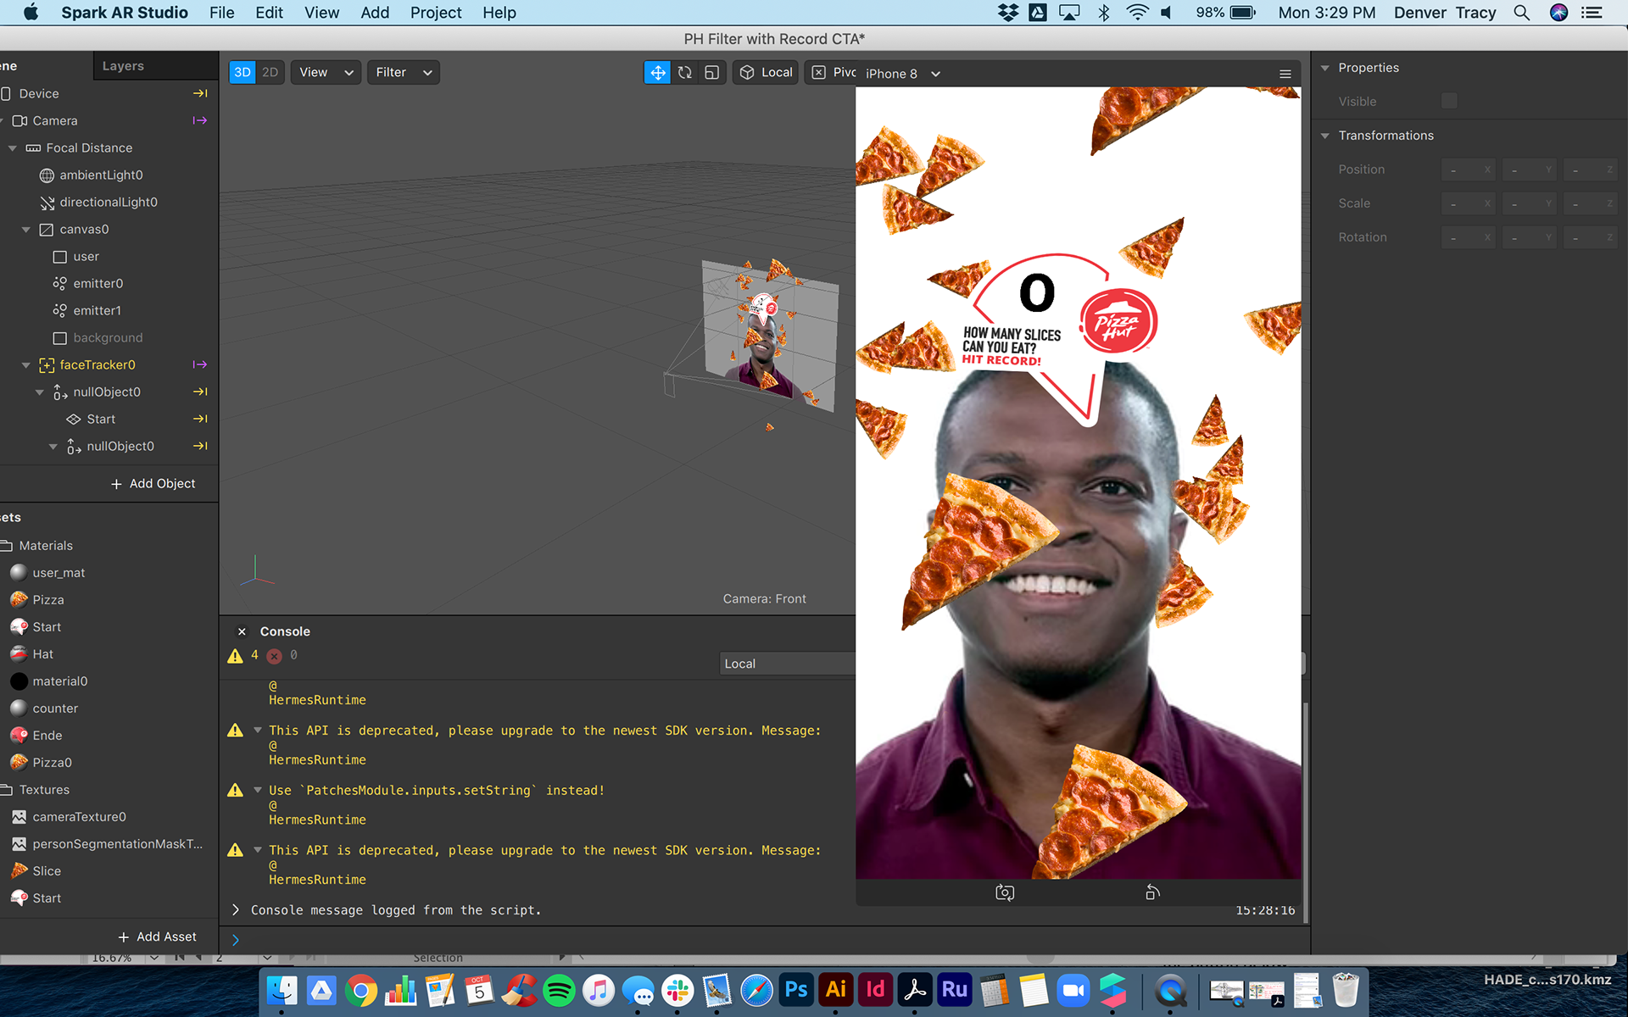Click the simulator rotate device icon
The width and height of the screenshot is (1628, 1017).
click(1152, 892)
